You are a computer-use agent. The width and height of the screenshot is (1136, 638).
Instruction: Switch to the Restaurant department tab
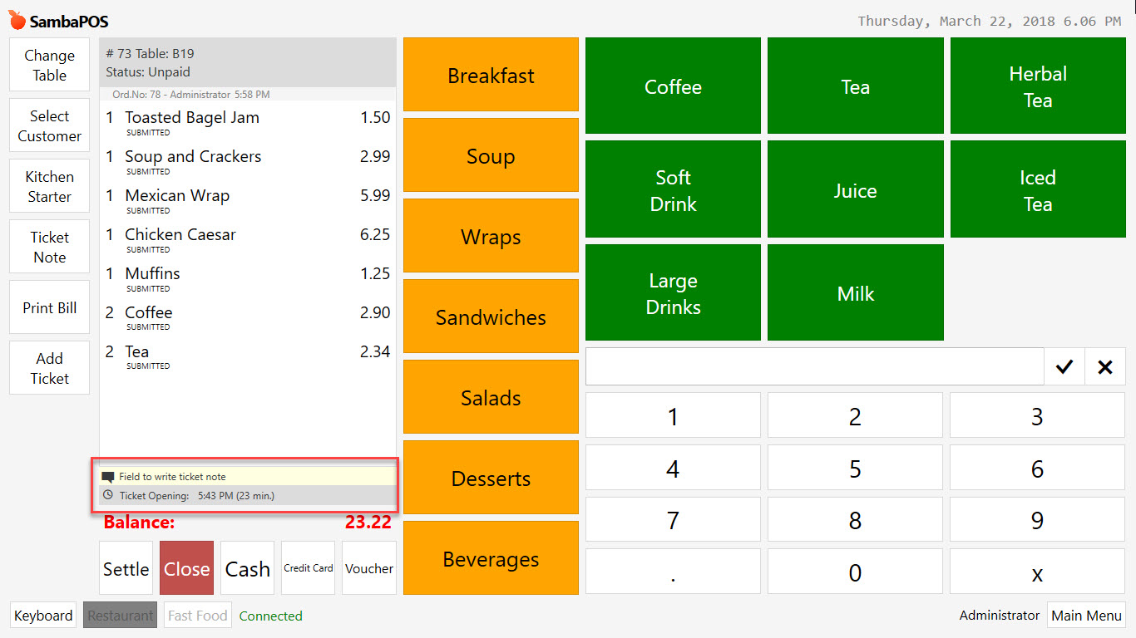click(120, 615)
